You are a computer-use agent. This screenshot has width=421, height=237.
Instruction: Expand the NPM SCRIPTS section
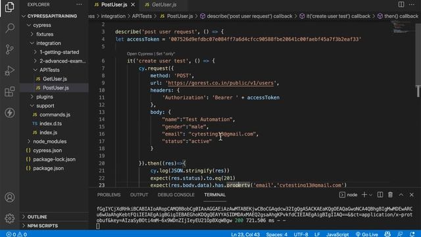tap(42, 226)
